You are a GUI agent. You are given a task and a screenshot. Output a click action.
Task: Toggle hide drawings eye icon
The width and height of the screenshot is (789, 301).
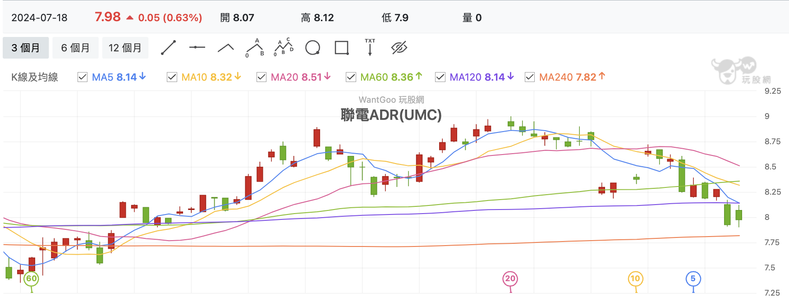[x=399, y=48]
